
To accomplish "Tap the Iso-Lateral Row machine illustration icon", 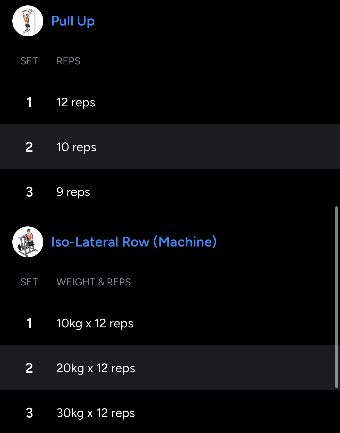I will tap(28, 242).
